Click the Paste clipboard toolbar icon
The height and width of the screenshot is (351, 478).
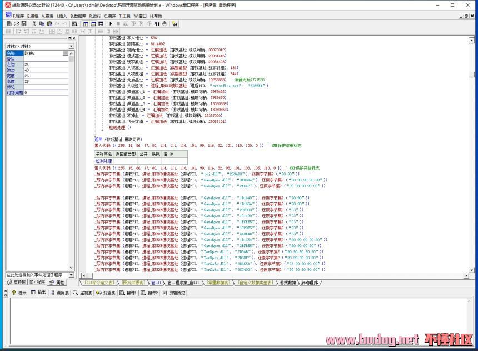point(49,24)
